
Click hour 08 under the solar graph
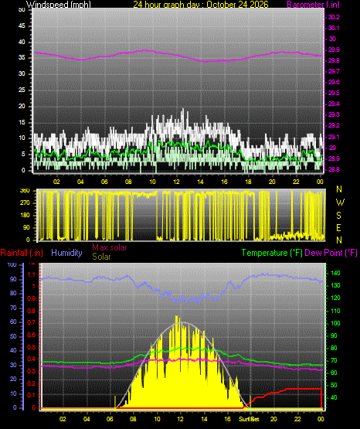coord(133,419)
